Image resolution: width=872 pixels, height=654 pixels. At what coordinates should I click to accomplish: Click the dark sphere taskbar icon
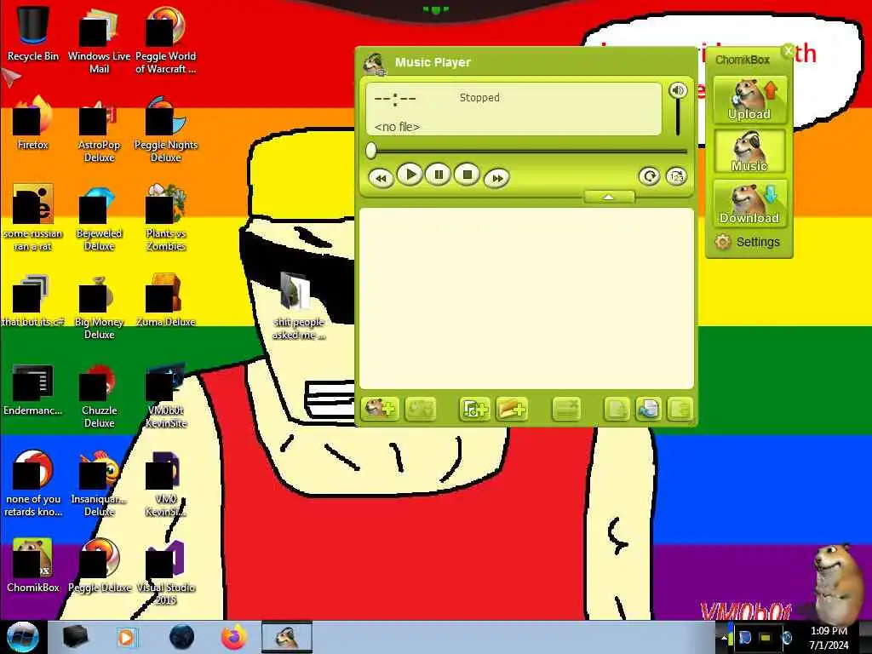tap(181, 637)
